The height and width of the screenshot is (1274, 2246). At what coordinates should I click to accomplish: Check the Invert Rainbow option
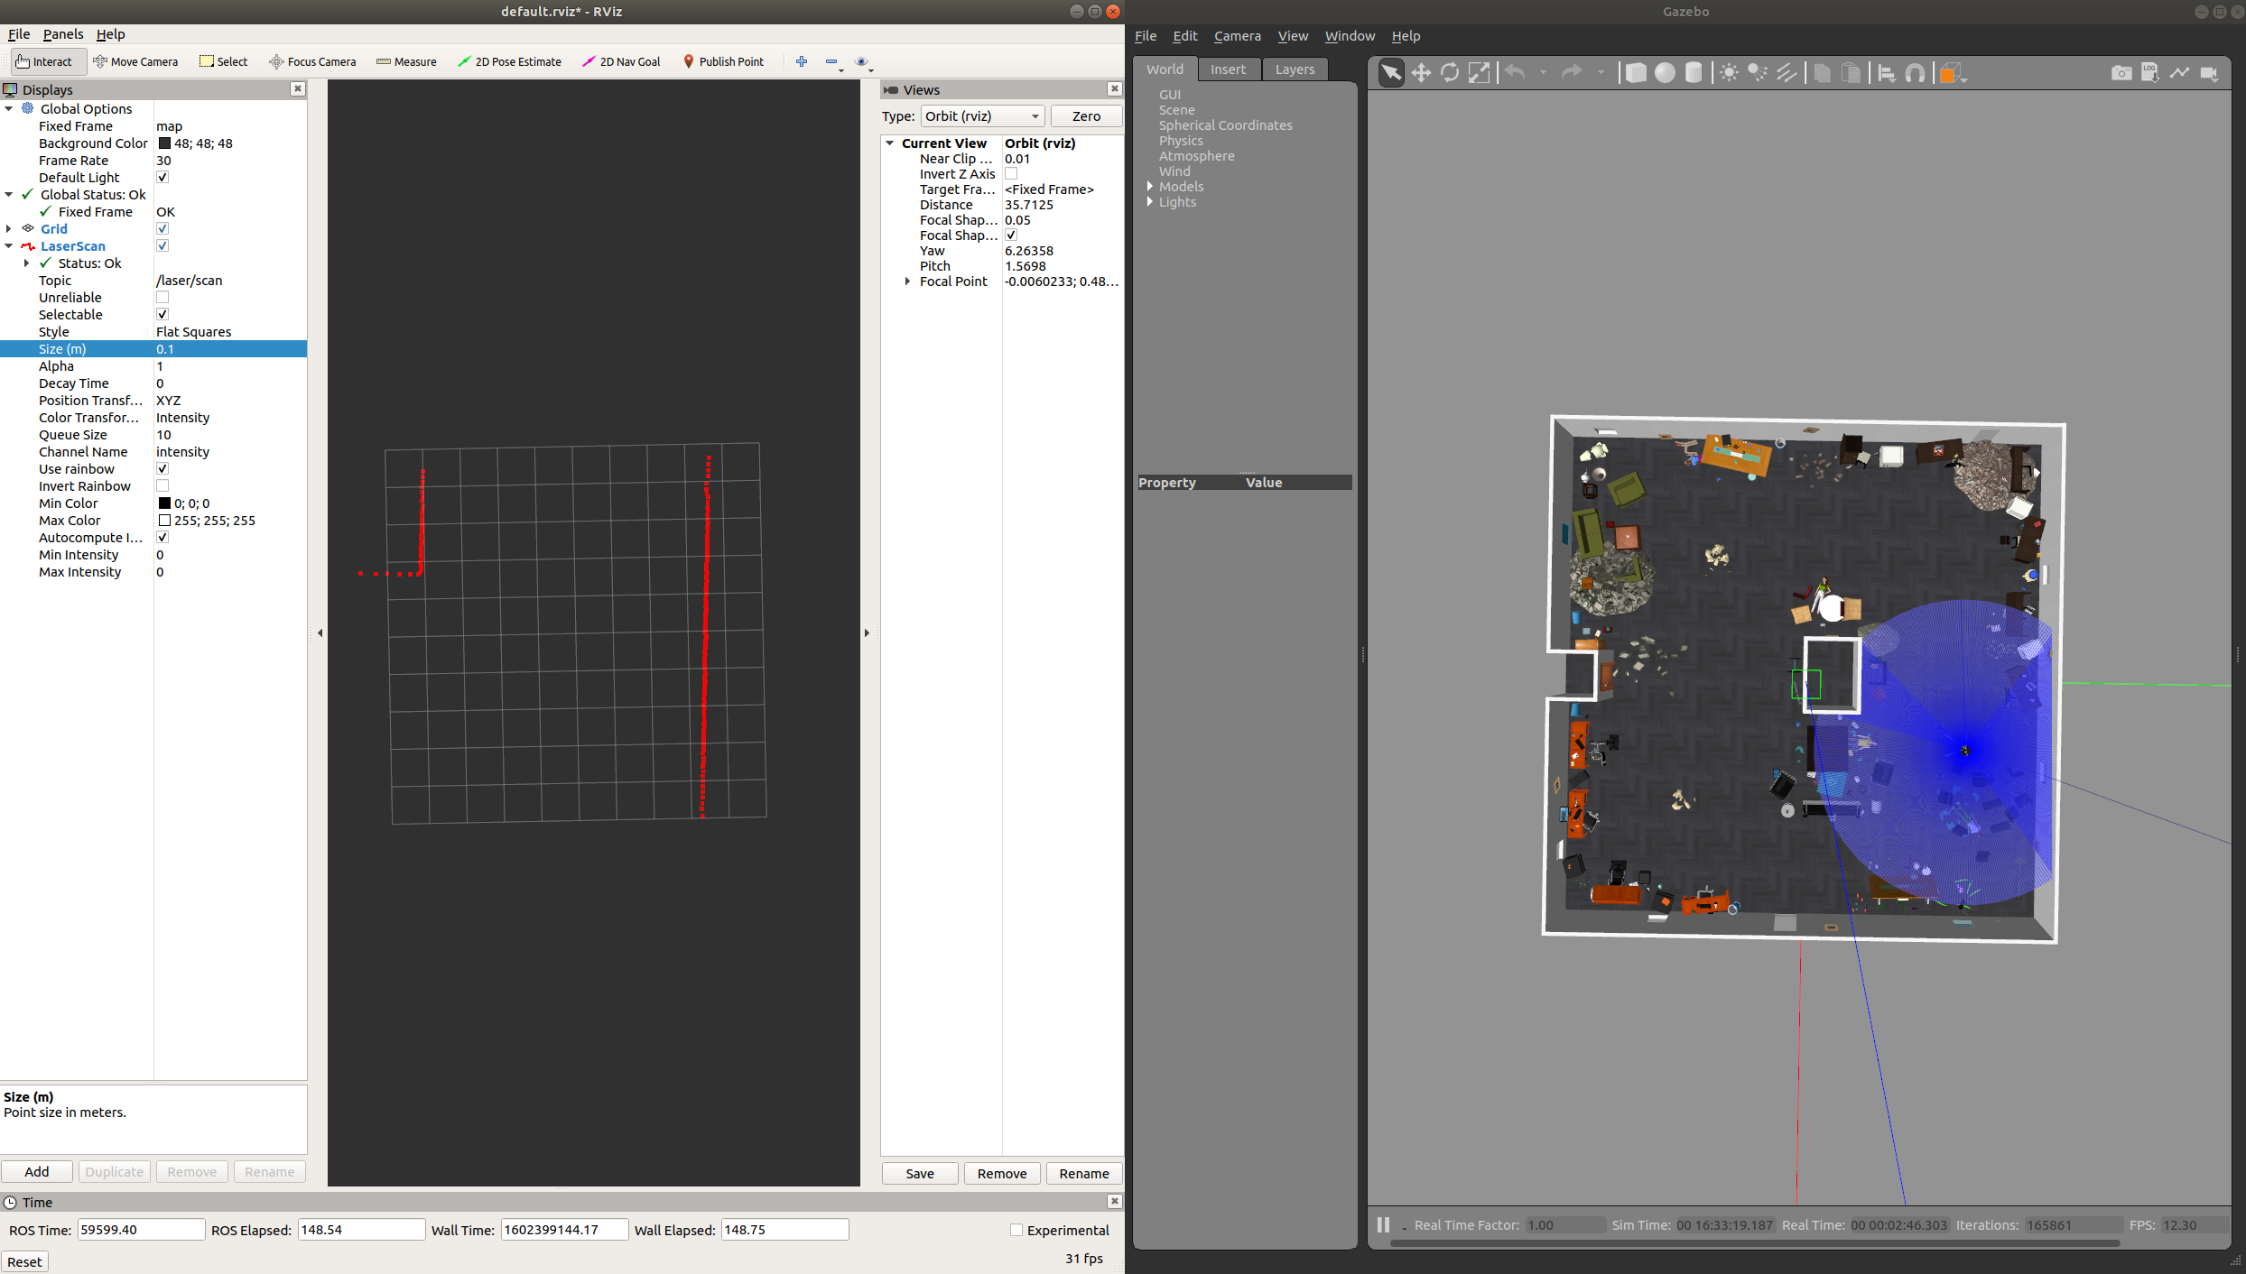[162, 485]
